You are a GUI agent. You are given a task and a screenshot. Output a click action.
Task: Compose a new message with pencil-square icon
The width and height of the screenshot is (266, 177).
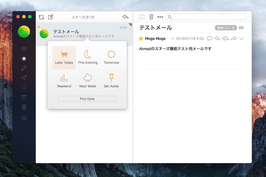(x=51, y=17)
